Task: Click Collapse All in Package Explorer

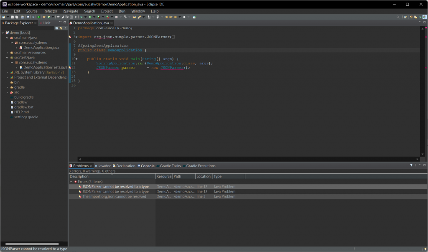Action: point(56,28)
